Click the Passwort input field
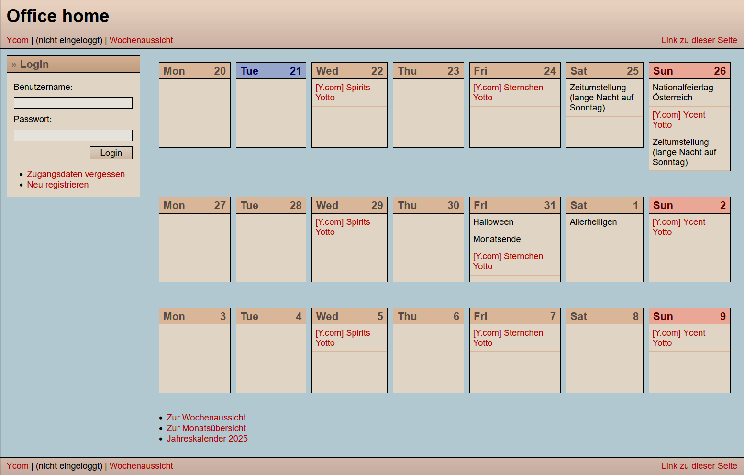 pos(73,135)
